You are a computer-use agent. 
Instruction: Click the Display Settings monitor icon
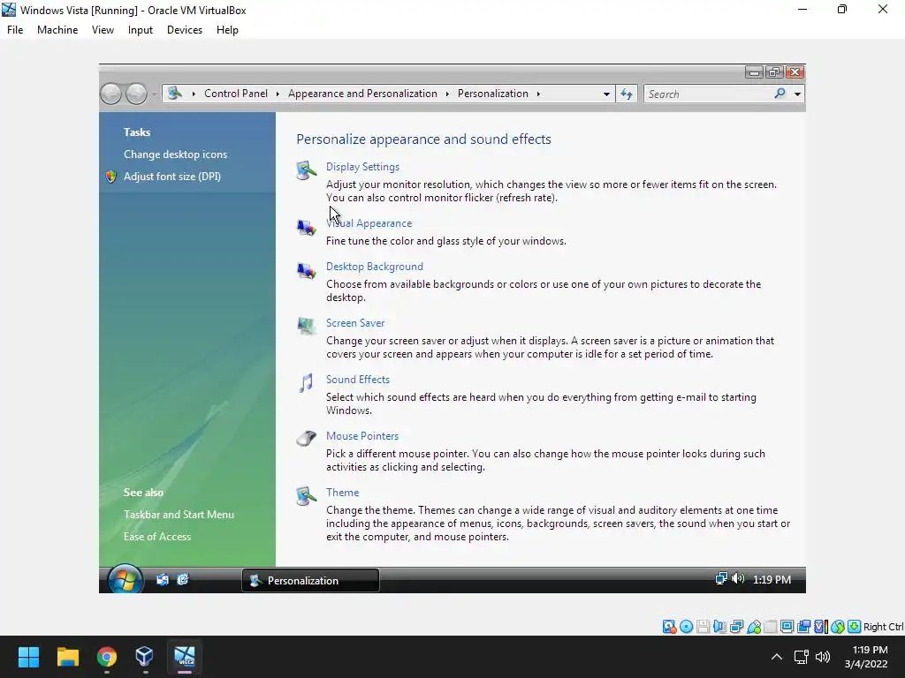click(307, 170)
